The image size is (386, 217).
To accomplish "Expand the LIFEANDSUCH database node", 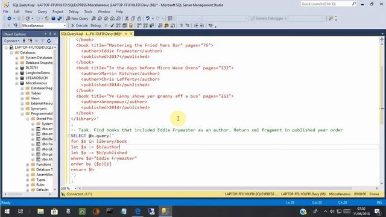I will [x=17, y=78].
